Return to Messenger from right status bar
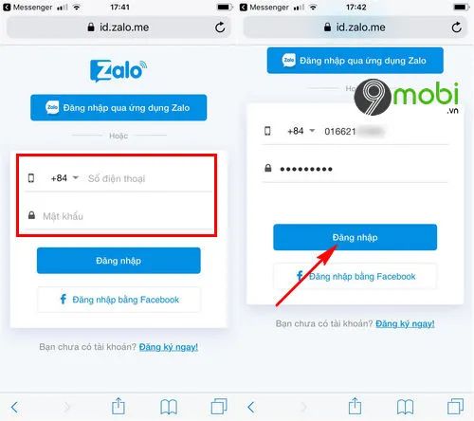This screenshot has width=474, height=421. point(264,8)
